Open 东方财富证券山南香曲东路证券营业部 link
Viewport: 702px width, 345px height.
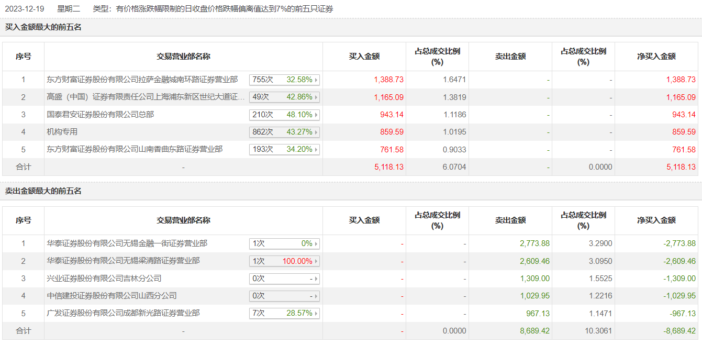point(135,149)
